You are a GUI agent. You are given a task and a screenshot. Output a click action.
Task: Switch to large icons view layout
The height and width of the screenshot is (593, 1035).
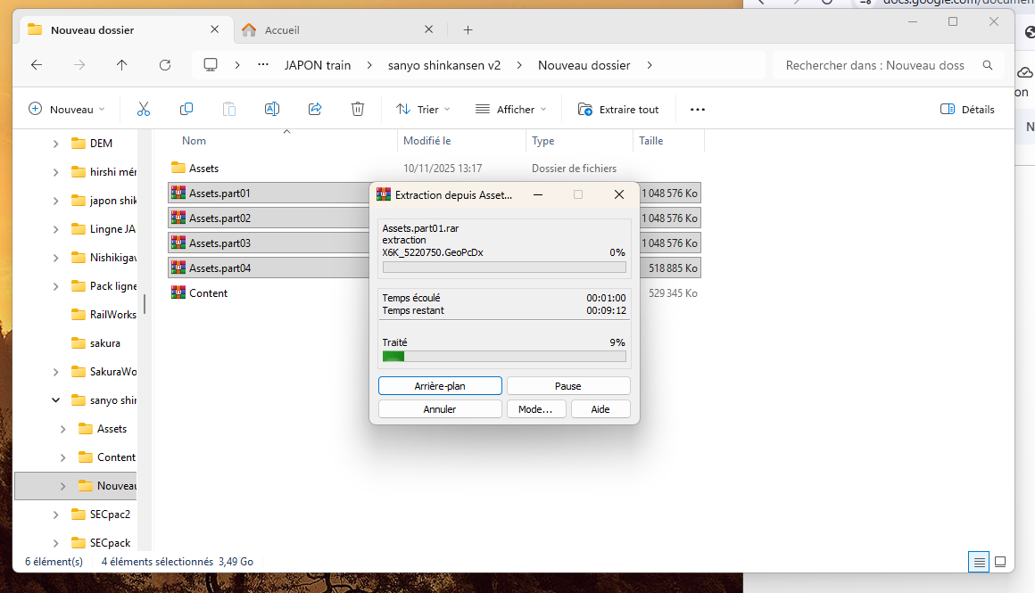click(1000, 562)
